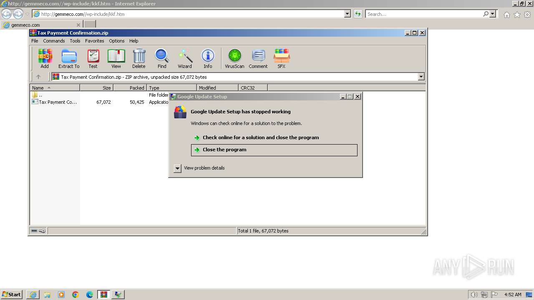This screenshot has height=300, width=534.
Task: Click the system clock showing 4:52 AM
Action: [513, 295]
